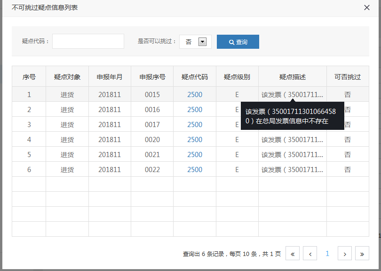This screenshot has width=381, height=271.
Task: Open 疑点代码 2500 link in row 6
Action: coord(195,170)
